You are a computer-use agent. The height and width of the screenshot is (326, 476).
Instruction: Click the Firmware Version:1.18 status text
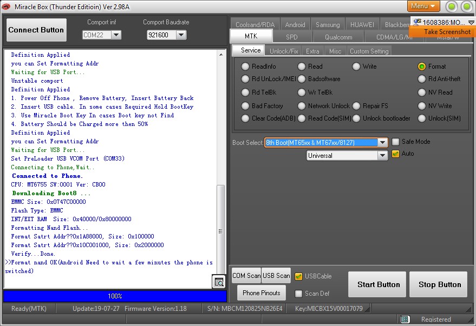tap(155, 309)
